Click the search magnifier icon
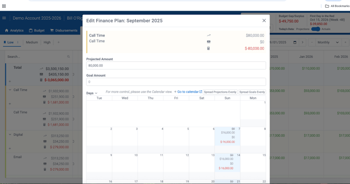 click(x=69, y=57)
